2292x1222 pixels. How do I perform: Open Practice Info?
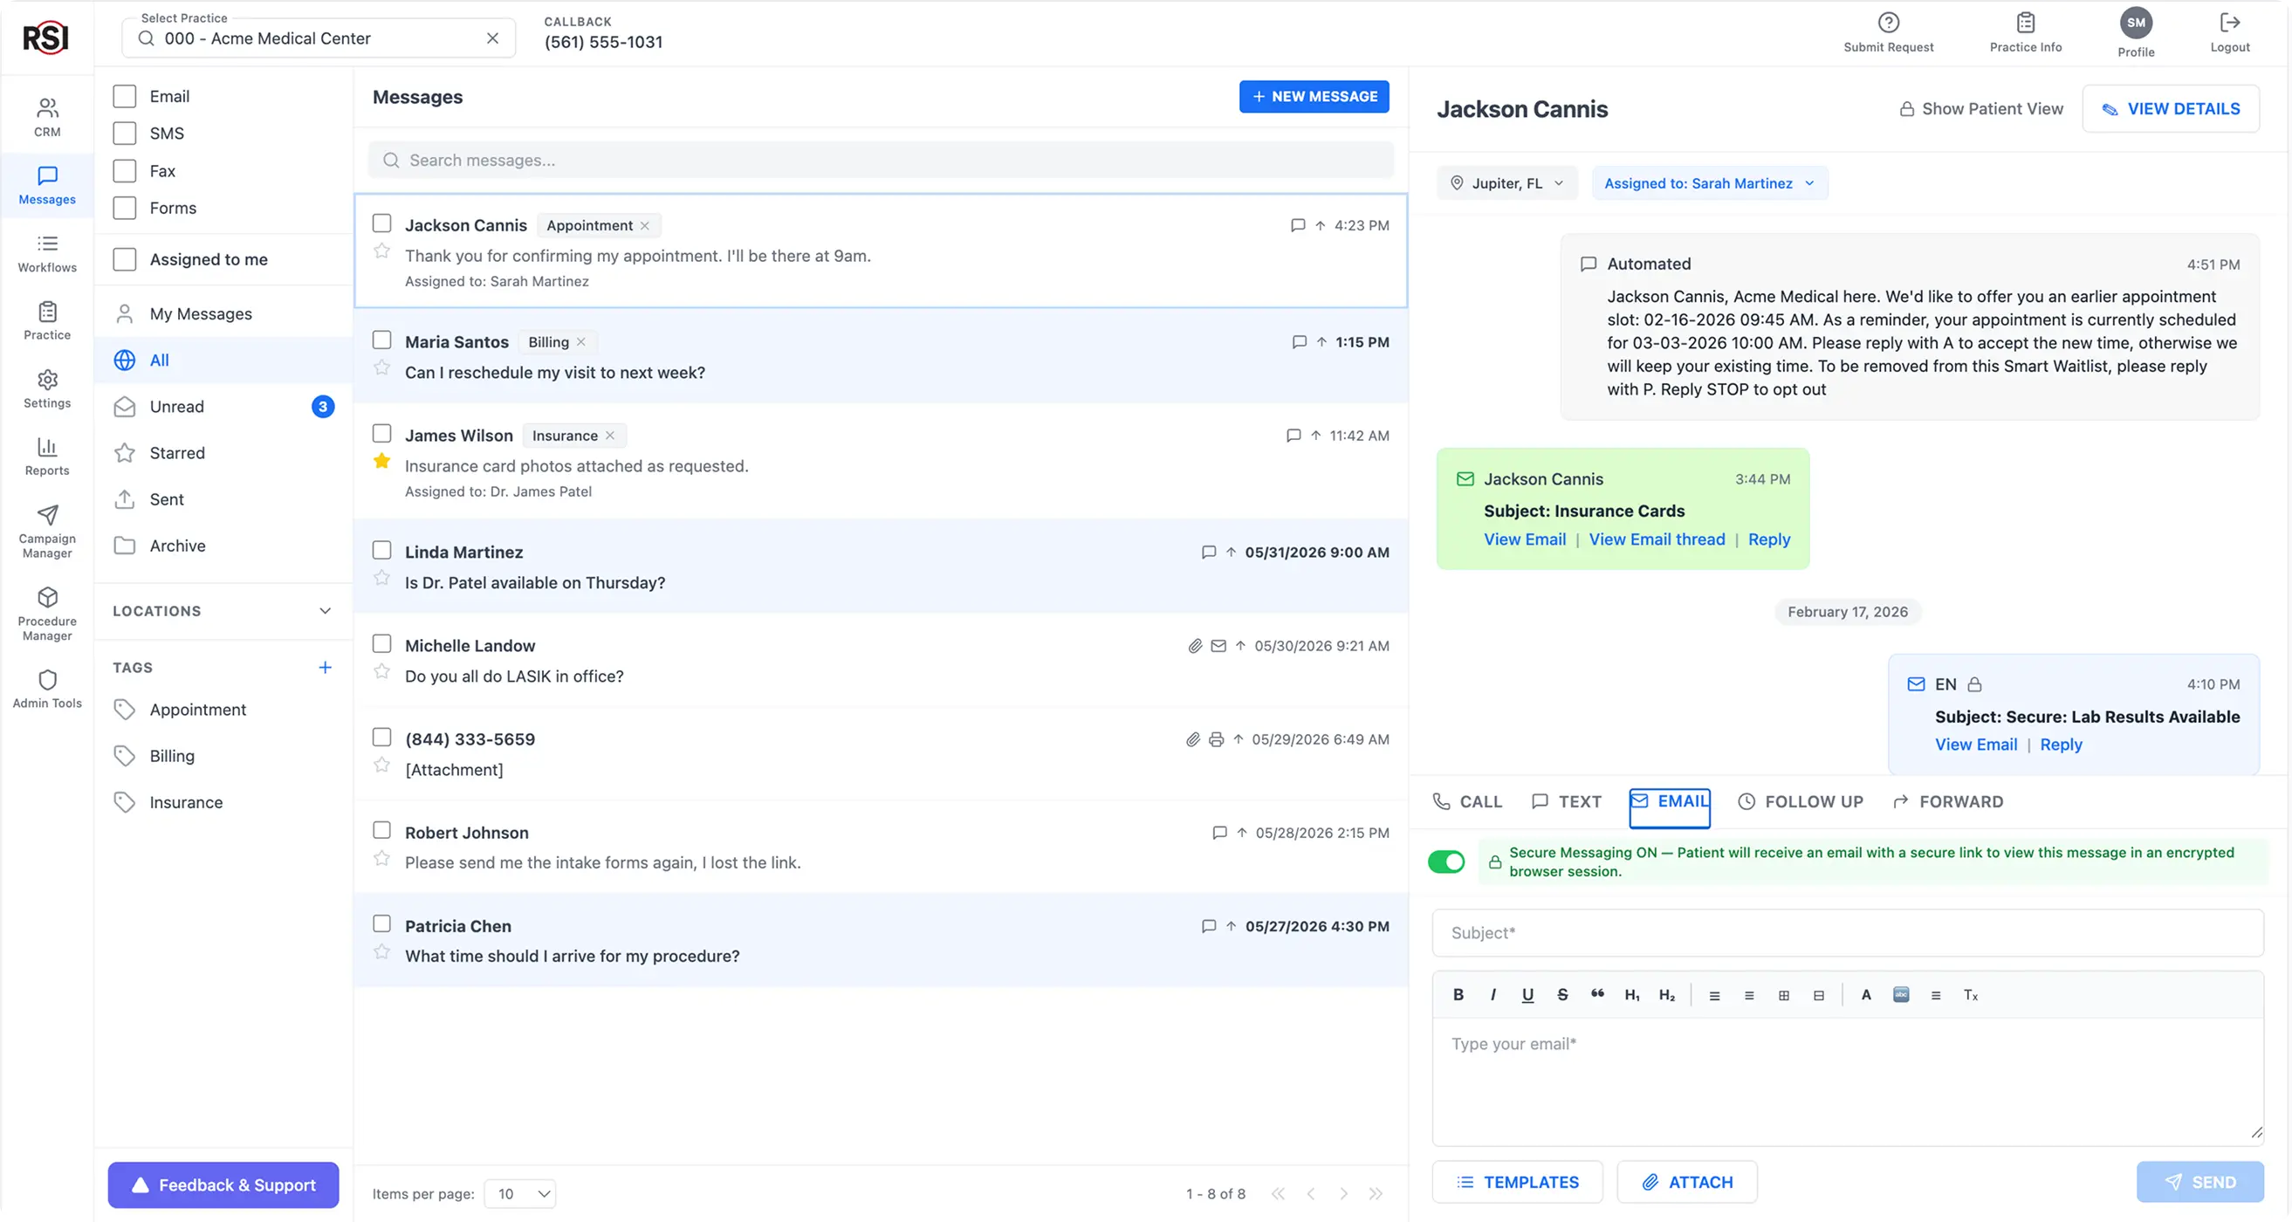(x=2025, y=32)
